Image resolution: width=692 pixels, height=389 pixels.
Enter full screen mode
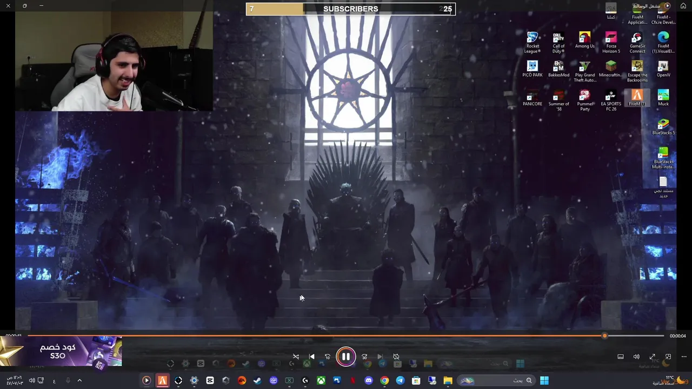click(x=653, y=357)
